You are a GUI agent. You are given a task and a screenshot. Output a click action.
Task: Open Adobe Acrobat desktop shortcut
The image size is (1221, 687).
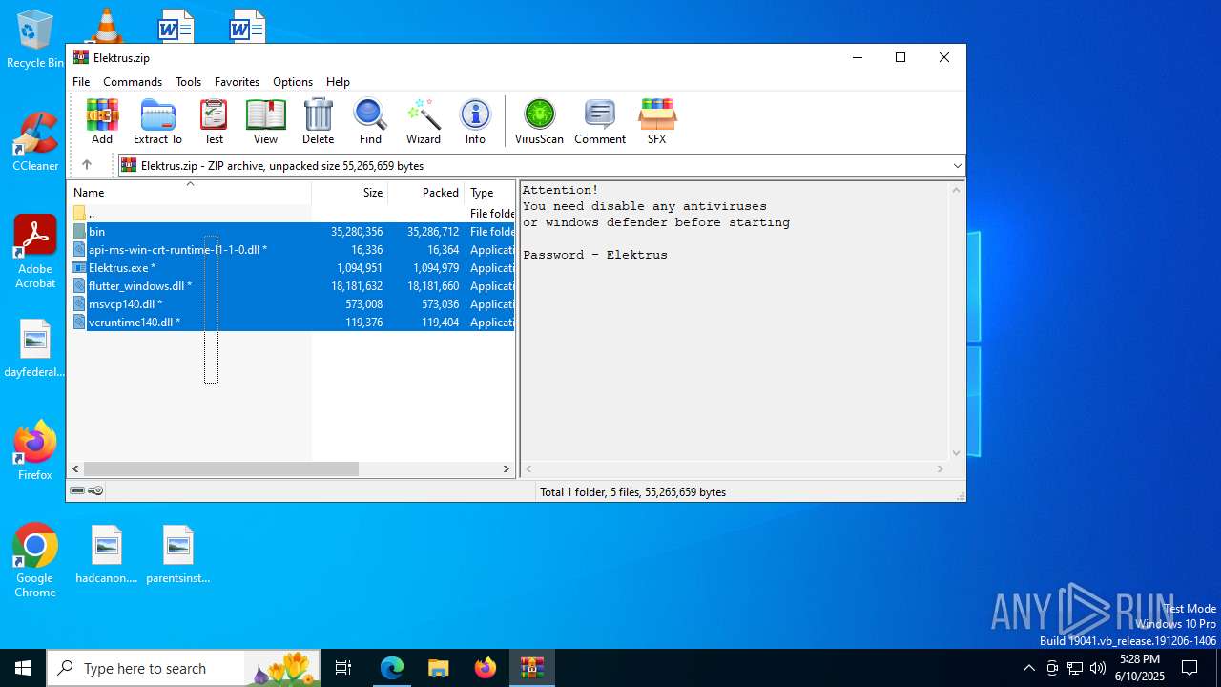(x=35, y=251)
